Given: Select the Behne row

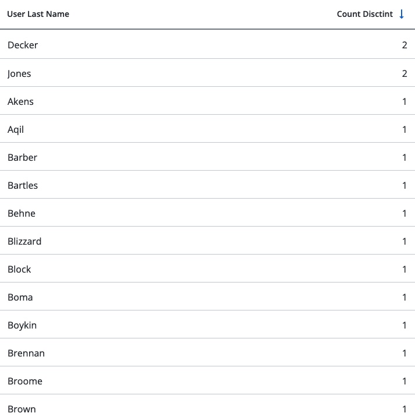Looking at the screenshot, I should coord(207,213).
